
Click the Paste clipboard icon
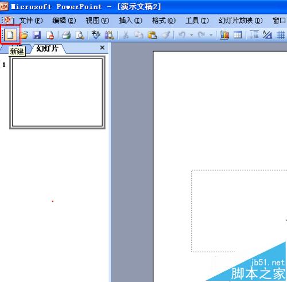(x=152, y=35)
